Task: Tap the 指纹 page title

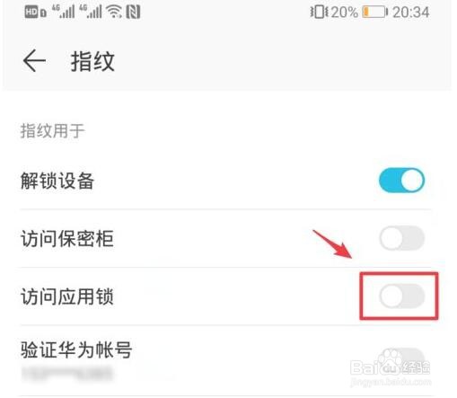Action: (x=92, y=61)
